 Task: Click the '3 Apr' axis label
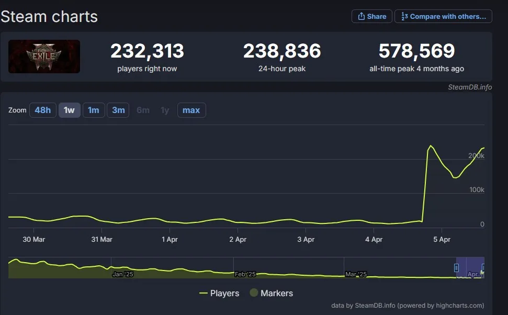(306, 240)
